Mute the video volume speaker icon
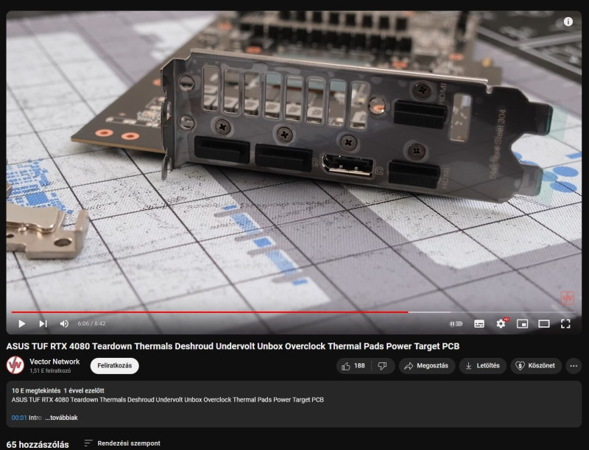The height and width of the screenshot is (450, 589). tap(64, 323)
